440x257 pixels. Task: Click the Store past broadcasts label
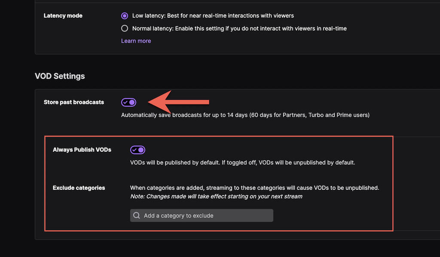[74, 102]
